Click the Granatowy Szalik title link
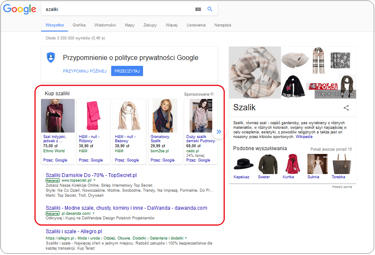Image resolution: width=375 pixels, height=255 pixels. point(160,139)
